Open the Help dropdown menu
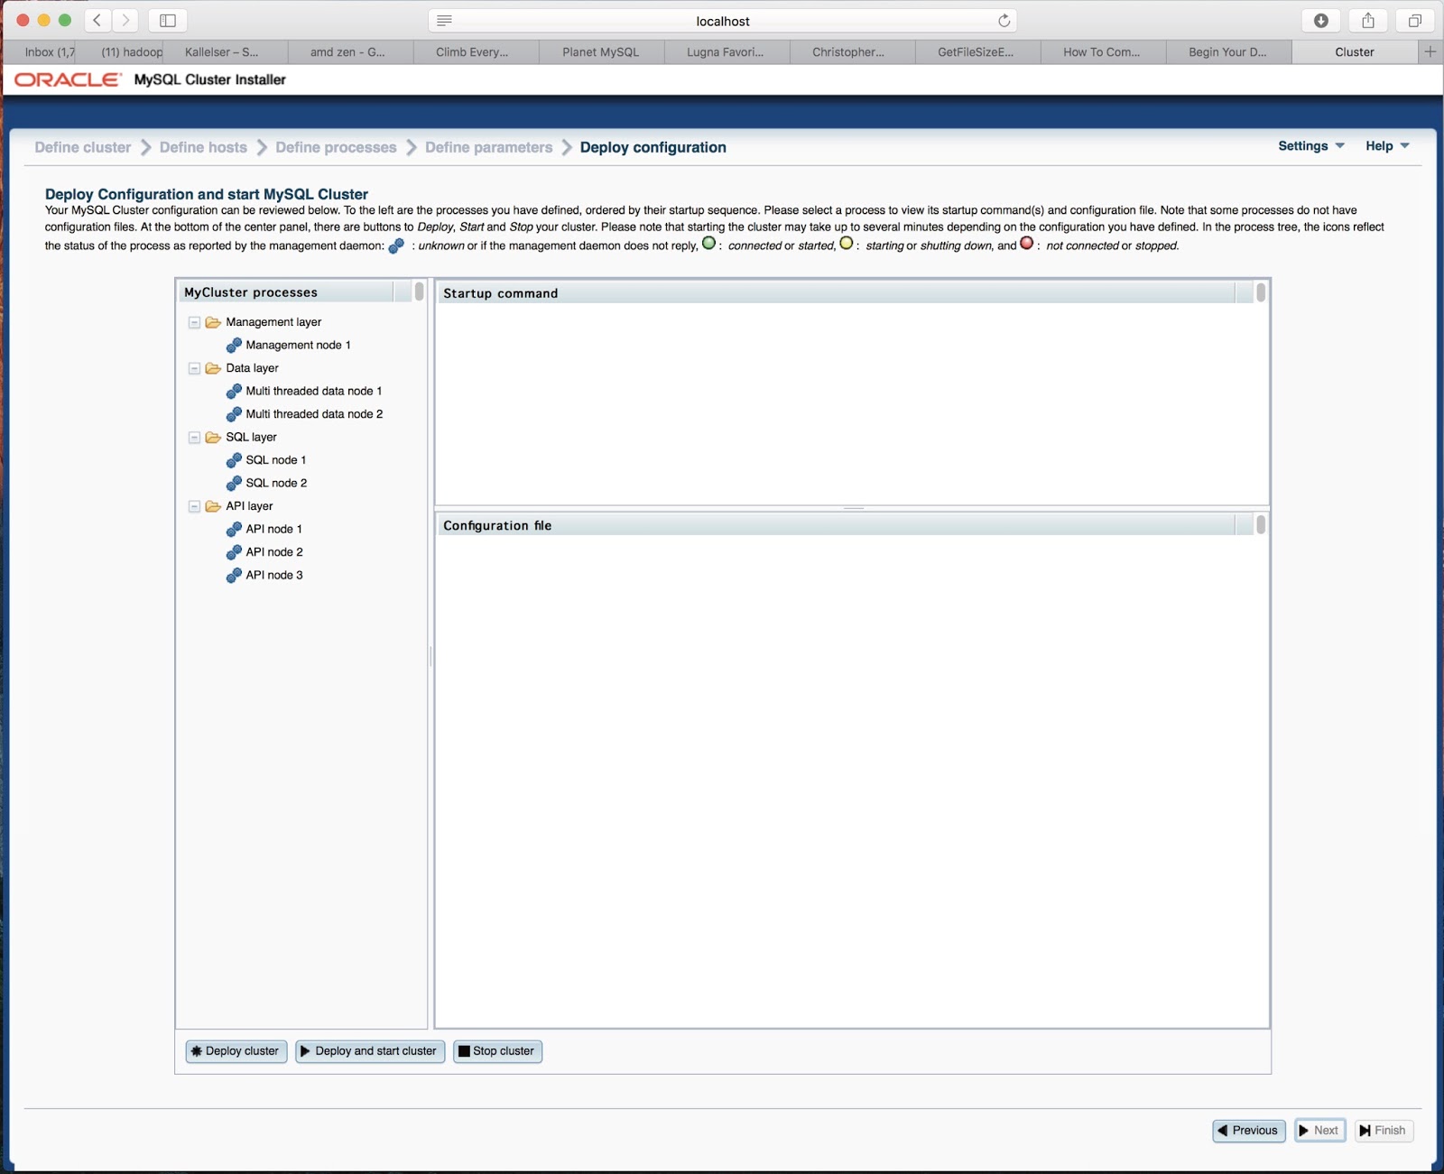Screen dimensions: 1444x1174 (x=1387, y=146)
